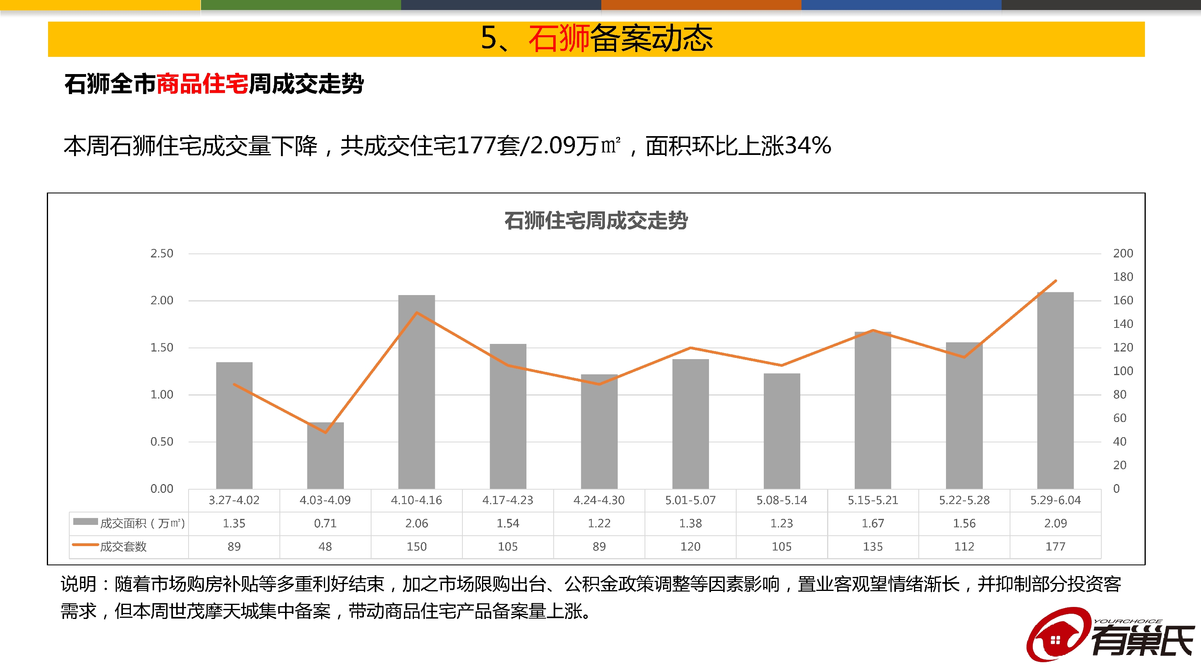Click the gray bar for 4.03-4.09

[325, 455]
